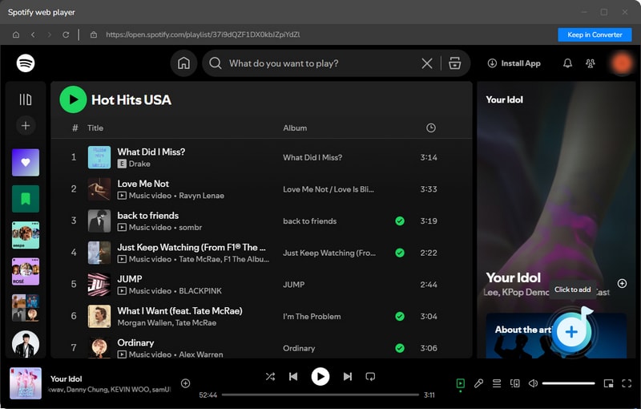This screenshot has height=409, width=641.
Task: Toggle repeat mode
Action: point(370,376)
